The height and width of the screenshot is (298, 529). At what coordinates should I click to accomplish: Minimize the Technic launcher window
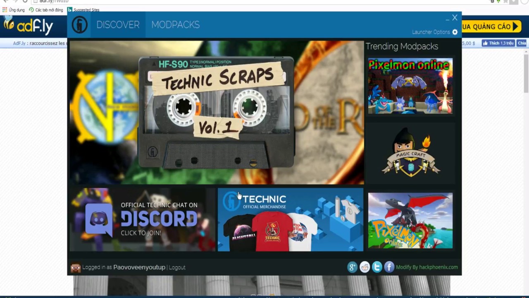point(447,19)
